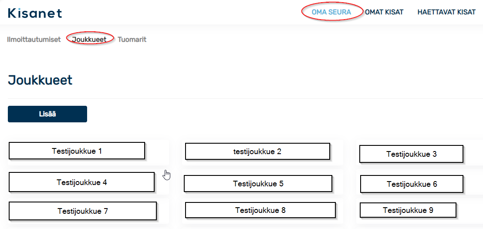Viewport: 483px width, 229px height.
Task: Open Testijoukkue 1 team card
Action: (77, 151)
